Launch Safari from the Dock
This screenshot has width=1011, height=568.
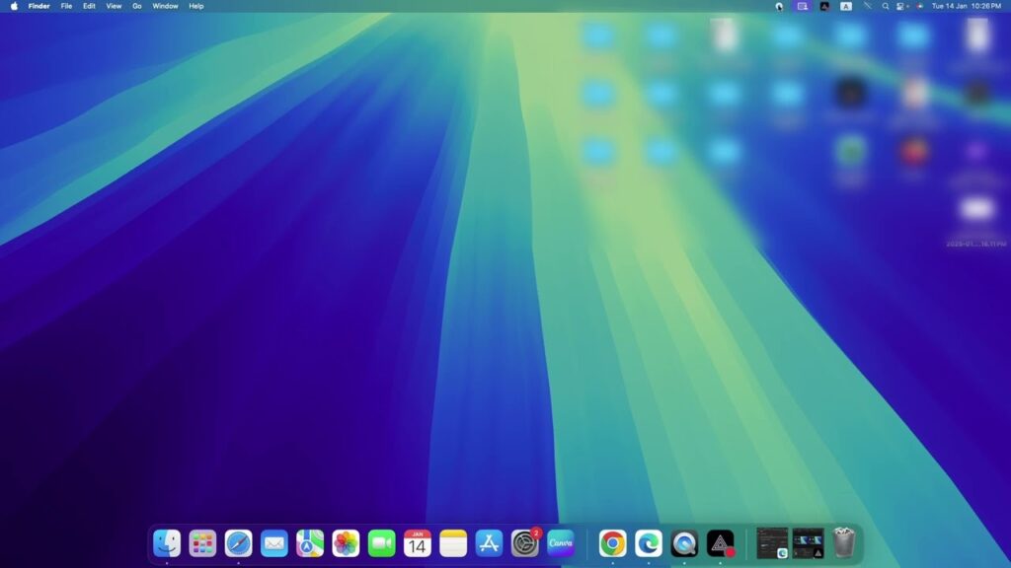click(238, 543)
